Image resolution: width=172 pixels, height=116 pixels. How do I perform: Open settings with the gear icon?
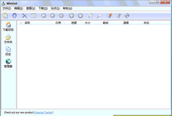[14, 16]
